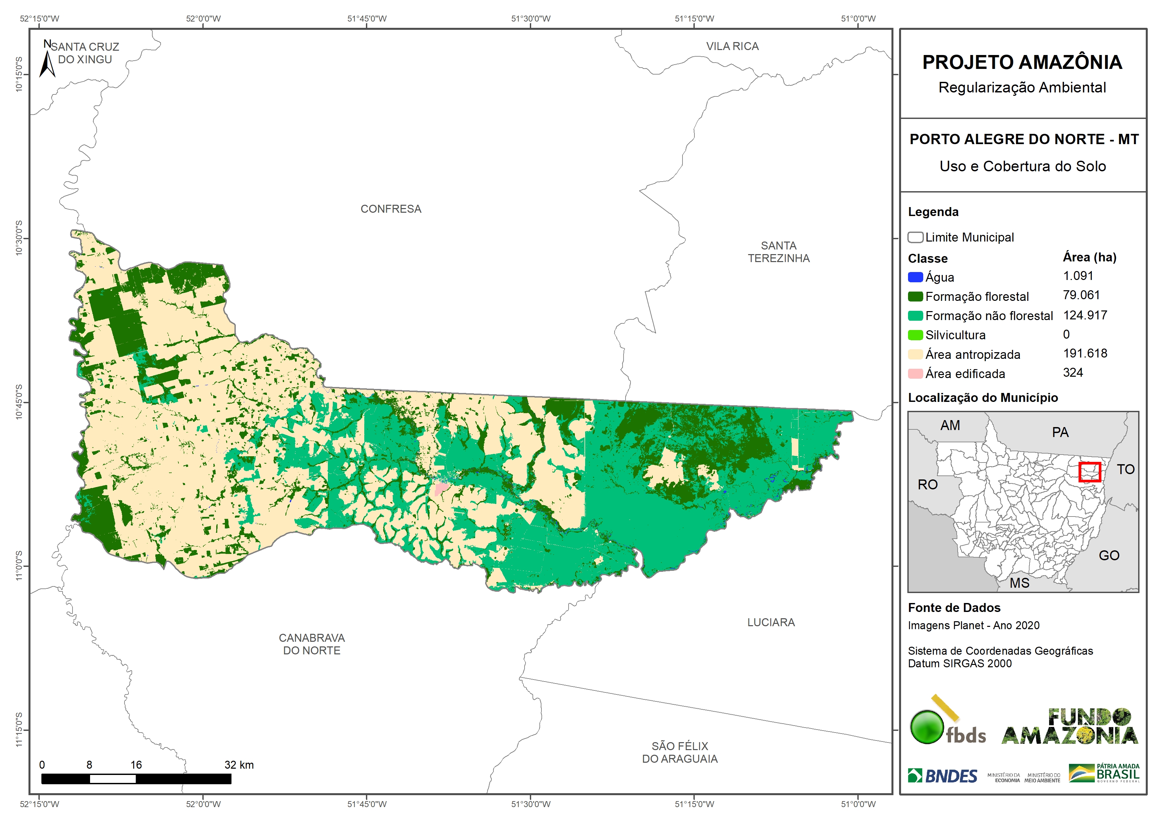Click the red rectangle on locator map
This screenshot has height=822, width=1162.
pyautogui.click(x=1089, y=472)
